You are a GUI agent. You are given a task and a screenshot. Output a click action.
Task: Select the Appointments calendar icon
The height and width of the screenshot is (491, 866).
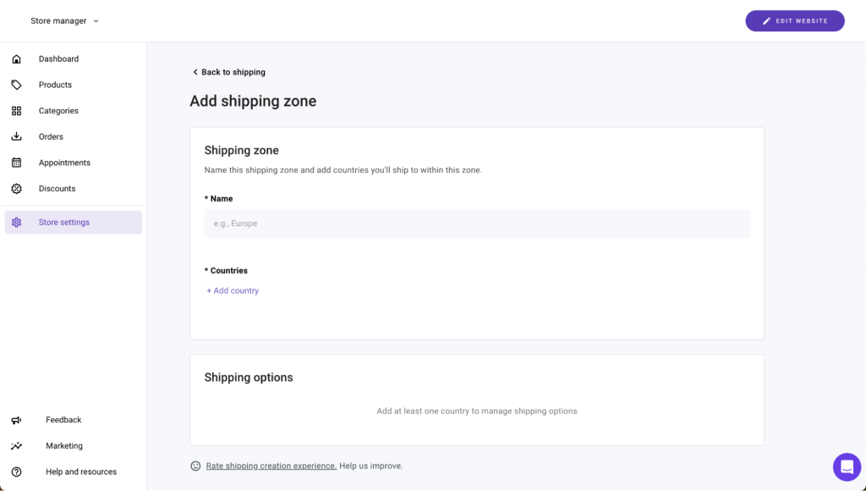[17, 162]
